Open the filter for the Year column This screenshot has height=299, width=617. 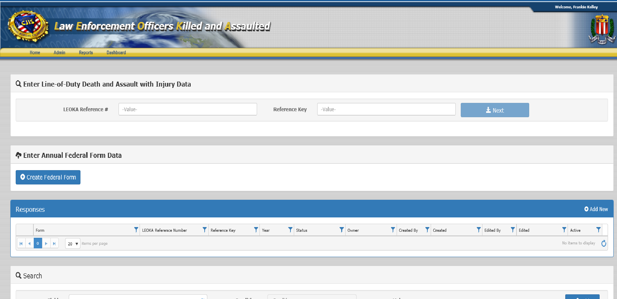290,230
